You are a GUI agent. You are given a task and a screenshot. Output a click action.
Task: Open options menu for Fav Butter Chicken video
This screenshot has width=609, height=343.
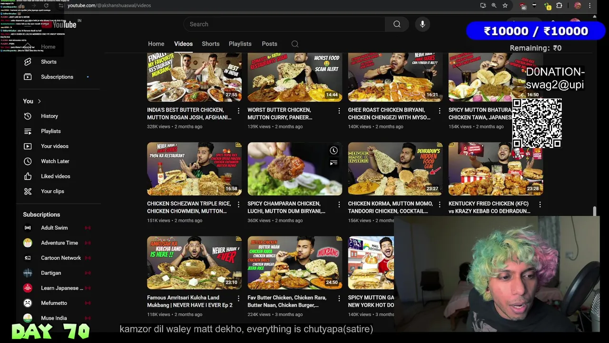(339, 298)
